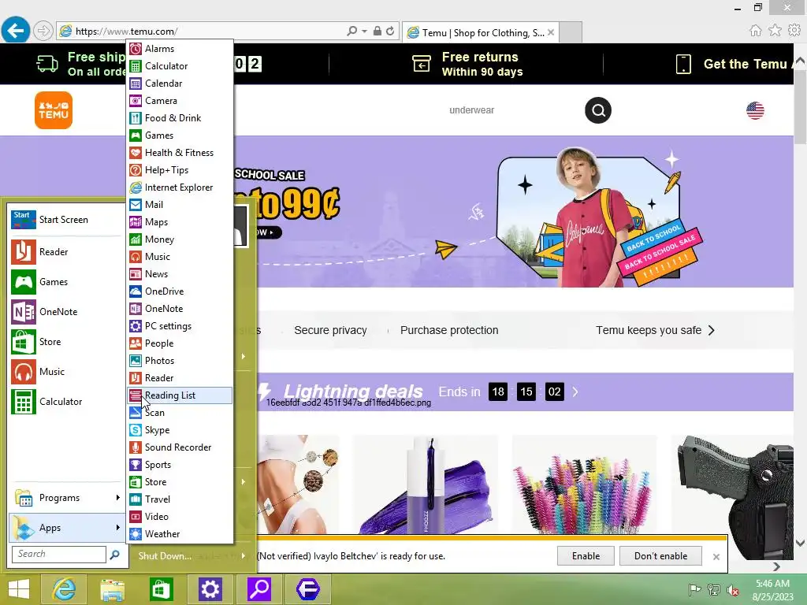Click the mascara brushes product thumbnail
The height and width of the screenshot is (605, 807).
tap(584, 484)
